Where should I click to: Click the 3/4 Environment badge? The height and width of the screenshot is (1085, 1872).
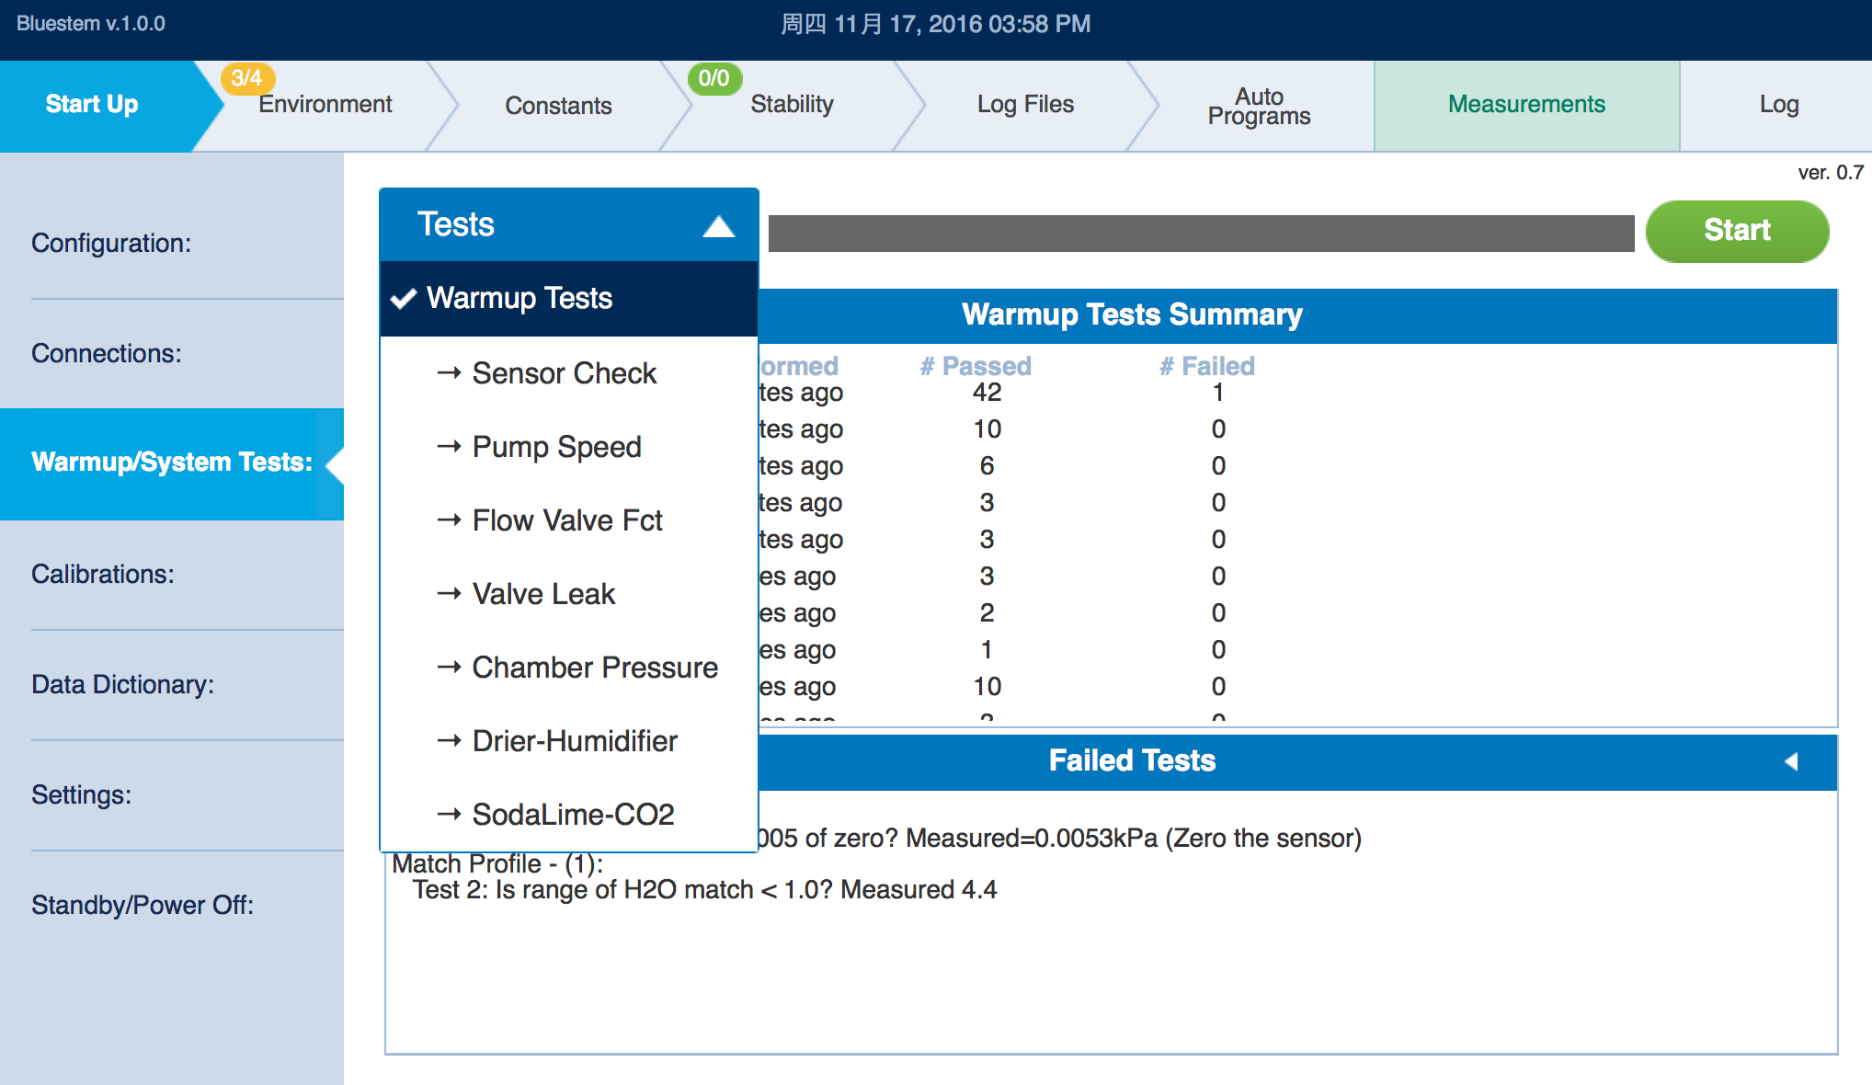click(x=246, y=78)
